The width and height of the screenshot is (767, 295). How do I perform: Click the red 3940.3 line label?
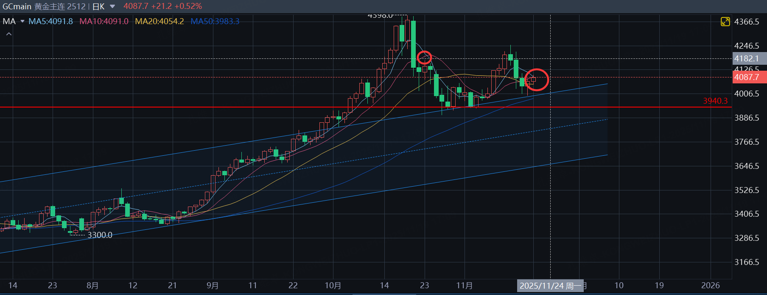(715, 101)
